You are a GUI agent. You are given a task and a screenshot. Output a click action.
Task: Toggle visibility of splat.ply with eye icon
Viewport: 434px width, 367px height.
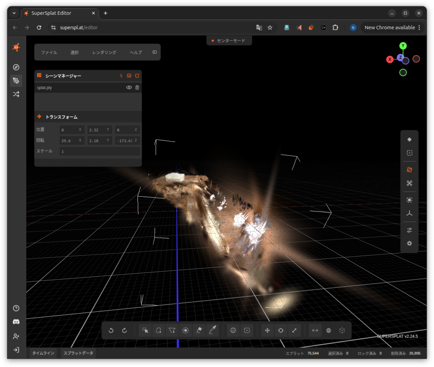tap(129, 88)
